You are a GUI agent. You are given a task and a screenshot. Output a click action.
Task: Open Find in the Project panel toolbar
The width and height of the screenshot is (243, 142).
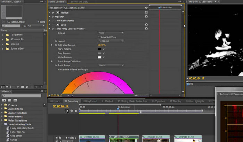pyautogui.click(x=18, y=87)
